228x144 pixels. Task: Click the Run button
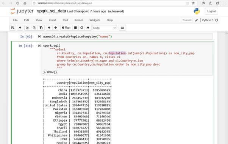tap(66, 28)
